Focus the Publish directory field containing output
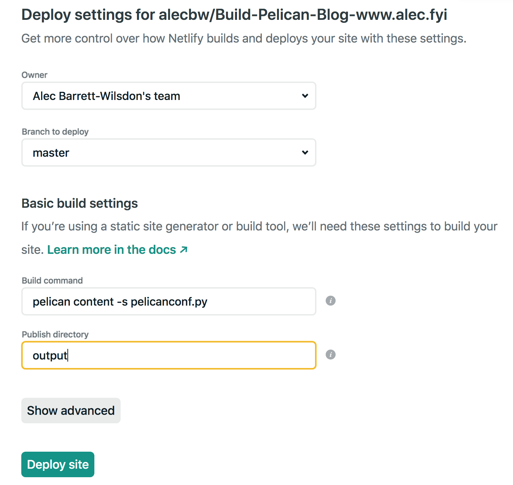The image size is (513, 485). tap(169, 355)
